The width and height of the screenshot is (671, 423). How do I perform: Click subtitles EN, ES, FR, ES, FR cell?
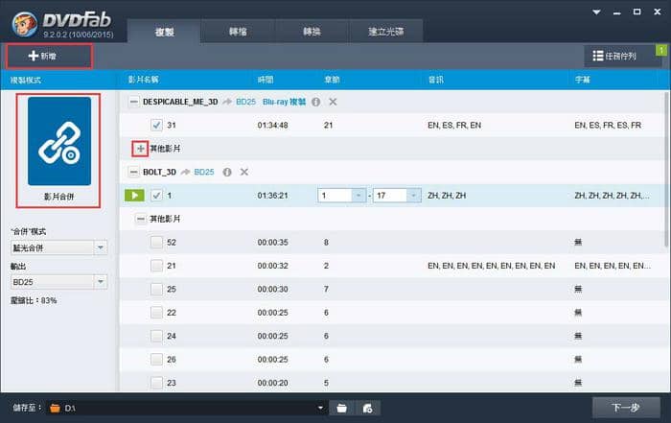(x=608, y=125)
